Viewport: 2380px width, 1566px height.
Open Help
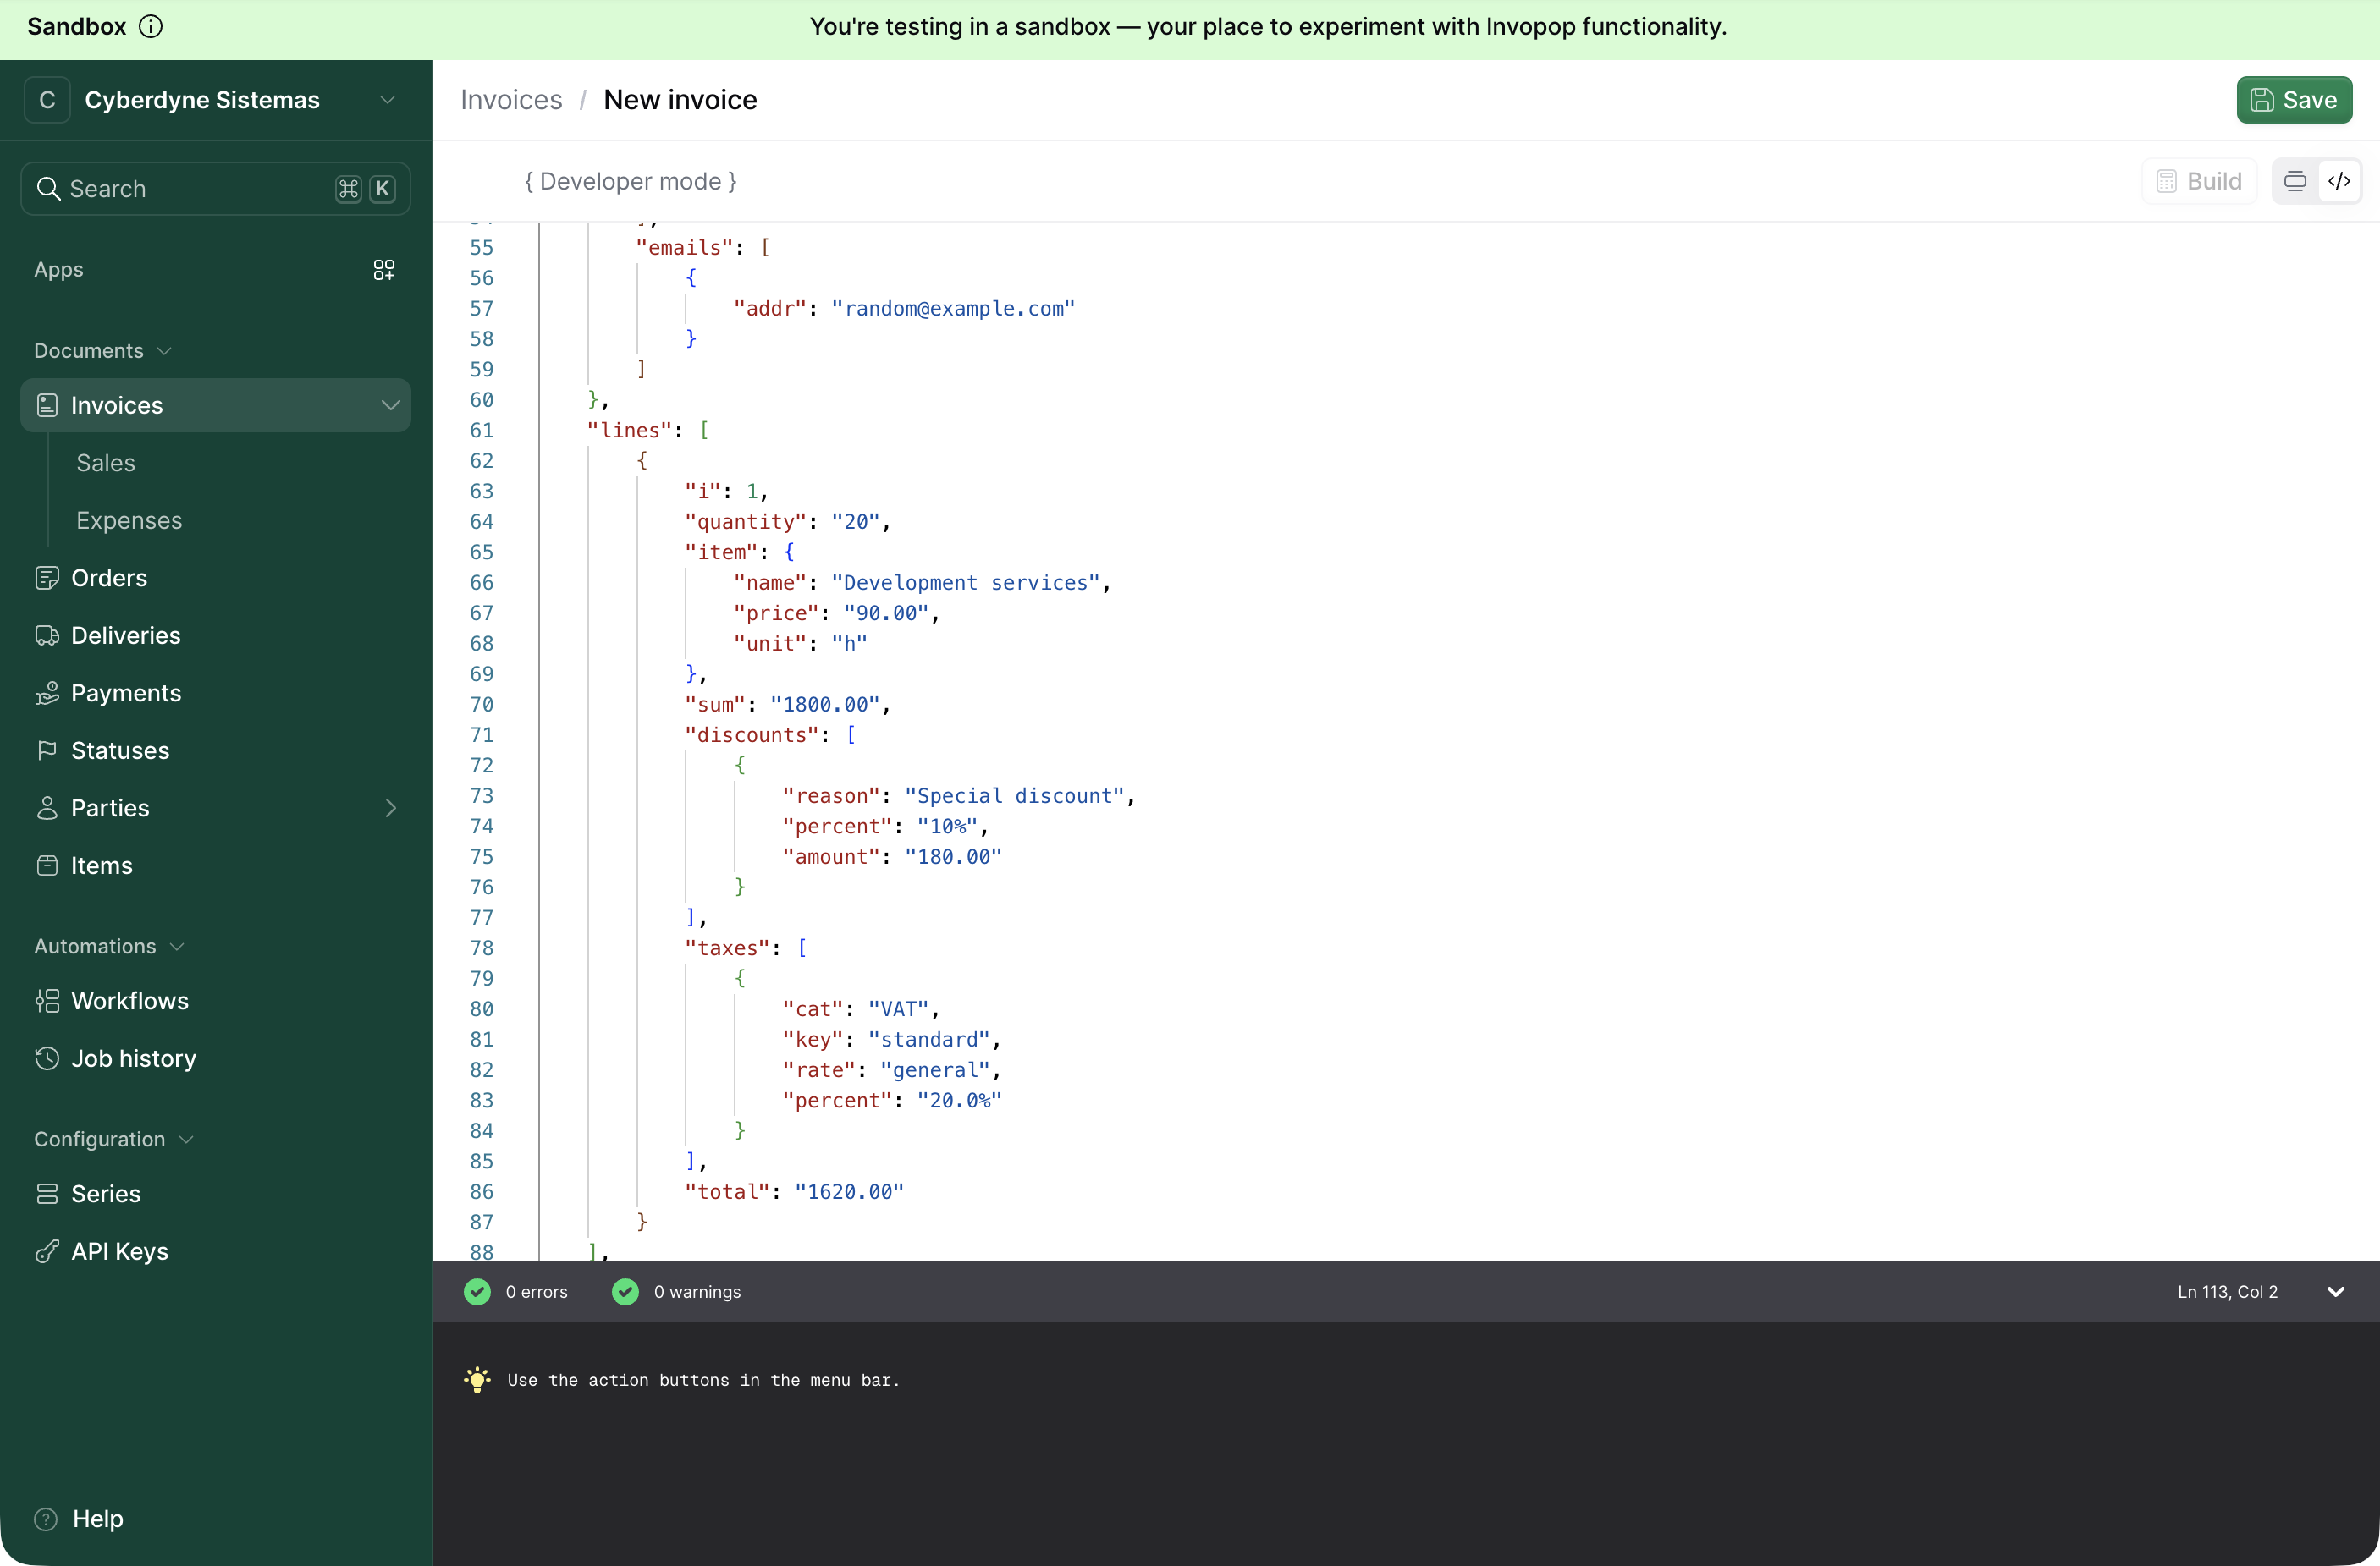[x=98, y=1519]
